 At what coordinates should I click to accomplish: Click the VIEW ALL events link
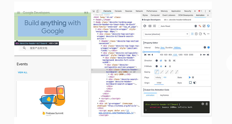pos(23,72)
